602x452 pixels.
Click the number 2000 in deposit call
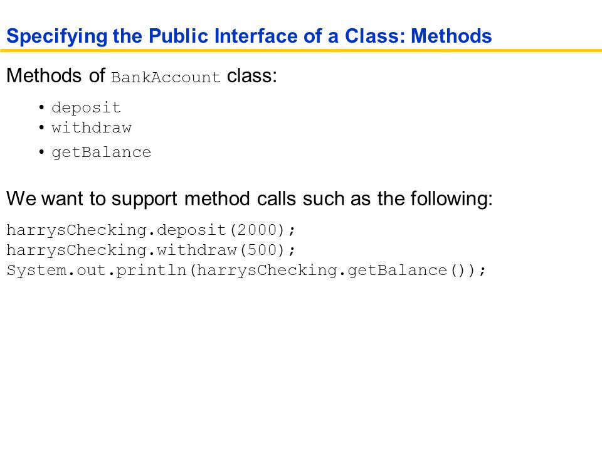[257, 230]
